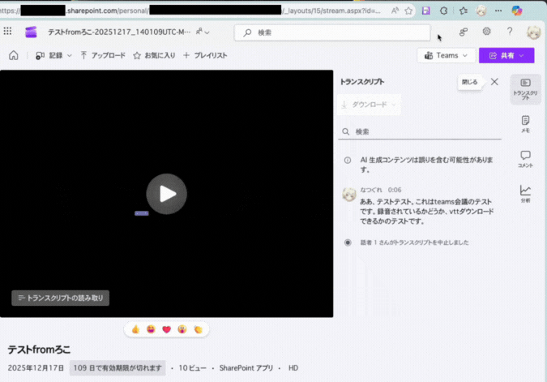Click the transcript search field
The width and height of the screenshot is (547, 382).
point(421,131)
